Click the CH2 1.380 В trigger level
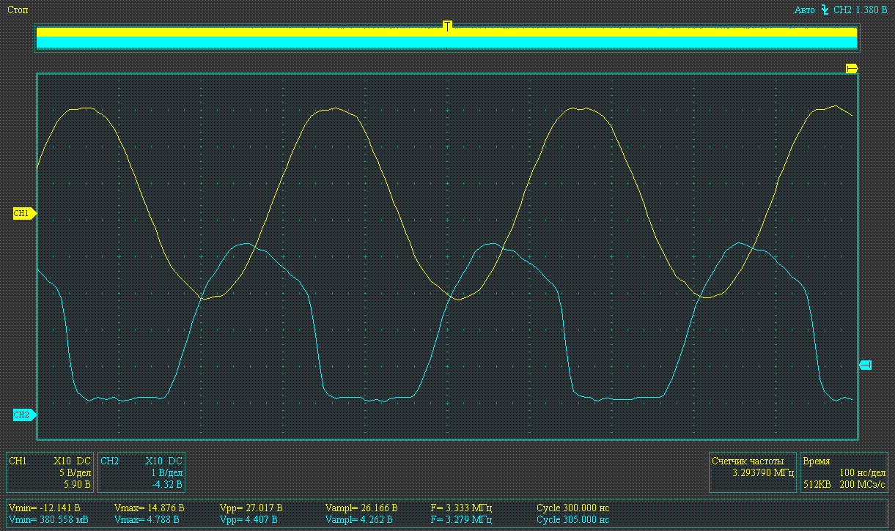 [861, 10]
